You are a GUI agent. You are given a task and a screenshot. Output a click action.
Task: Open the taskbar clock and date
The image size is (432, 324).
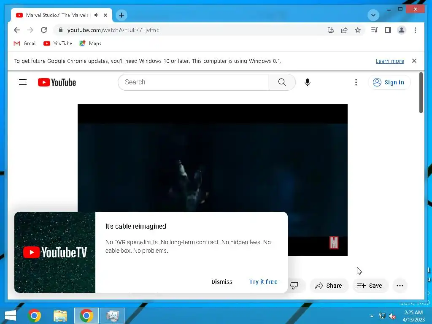(x=413, y=316)
